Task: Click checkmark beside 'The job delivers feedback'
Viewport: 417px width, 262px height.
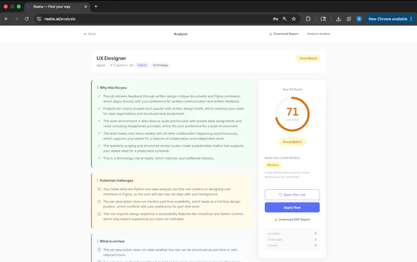Action: (x=99, y=96)
